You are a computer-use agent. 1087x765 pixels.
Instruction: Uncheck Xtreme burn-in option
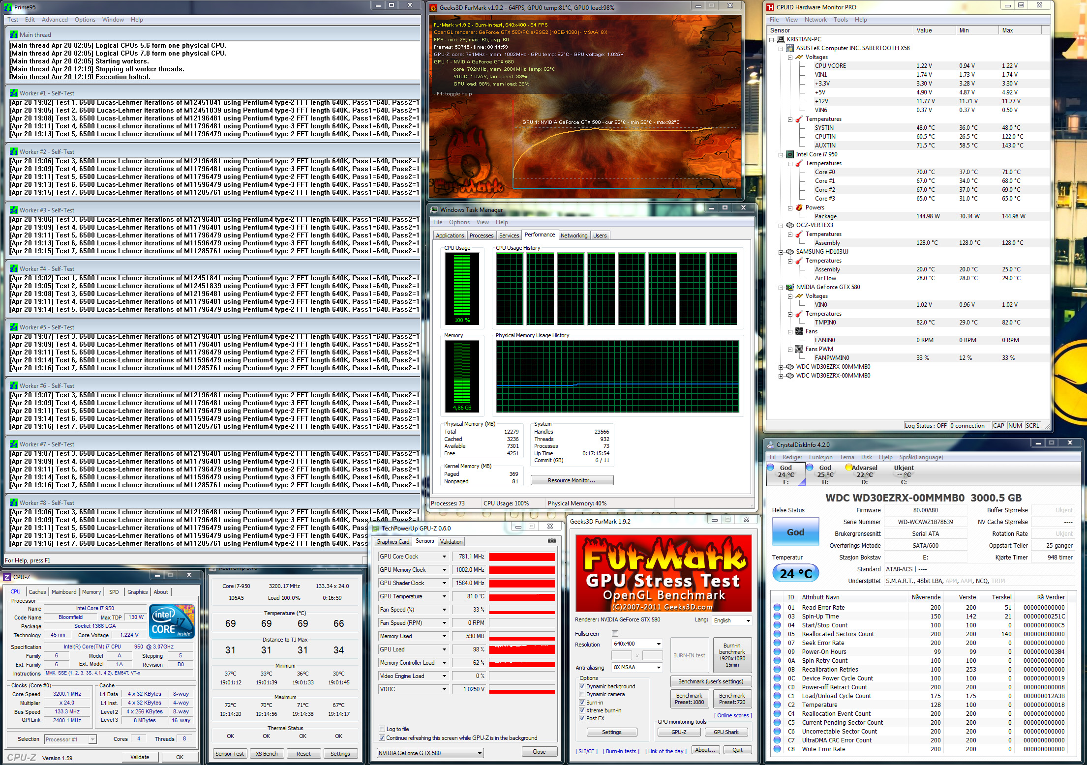tap(582, 710)
